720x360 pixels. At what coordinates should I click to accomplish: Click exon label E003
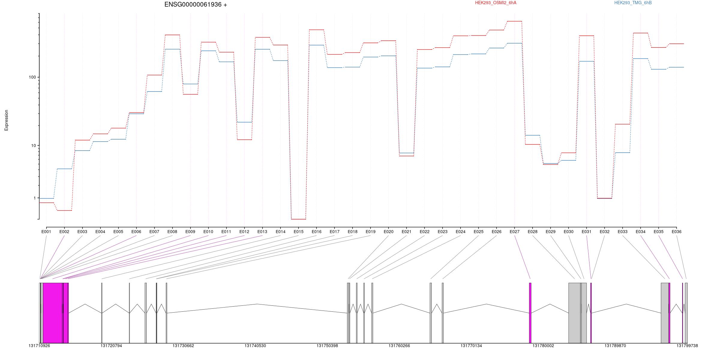[x=82, y=232]
